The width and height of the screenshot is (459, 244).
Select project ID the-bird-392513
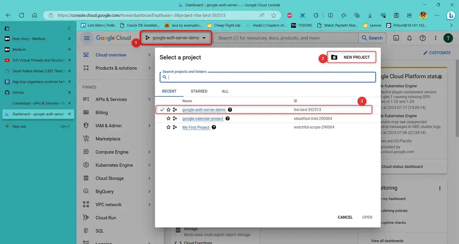(307, 110)
